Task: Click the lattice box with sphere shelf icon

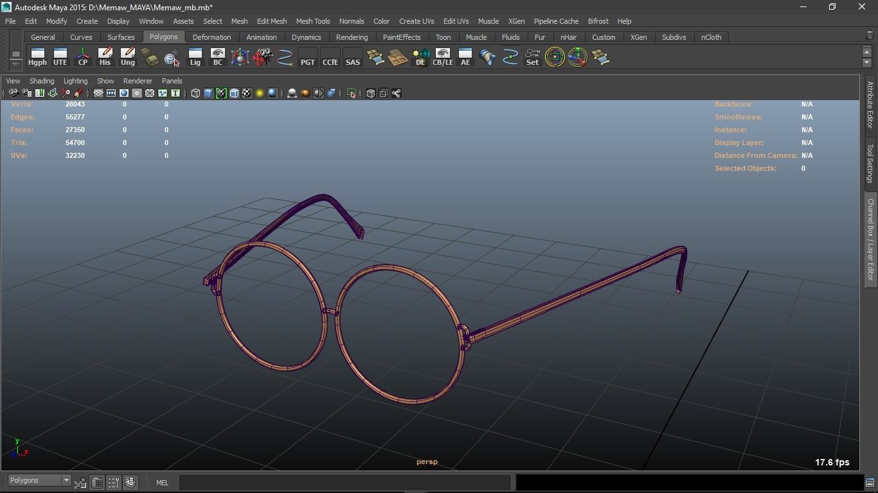Action: tap(240, 57)
